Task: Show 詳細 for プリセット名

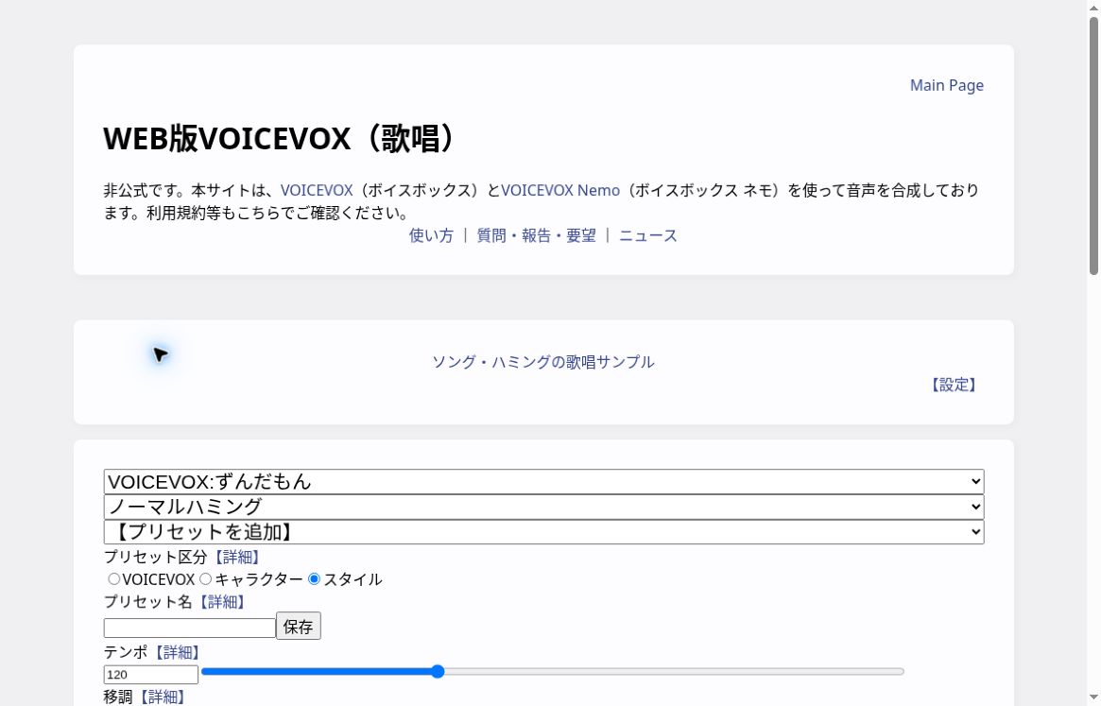Action: pos(222,602)
